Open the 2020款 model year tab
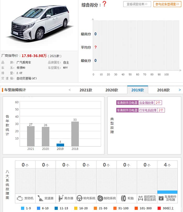The height and width of the screenshot is (212, 183). point(112,90)
